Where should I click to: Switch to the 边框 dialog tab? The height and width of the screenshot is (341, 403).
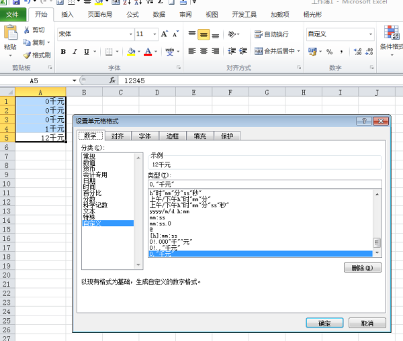173,136
